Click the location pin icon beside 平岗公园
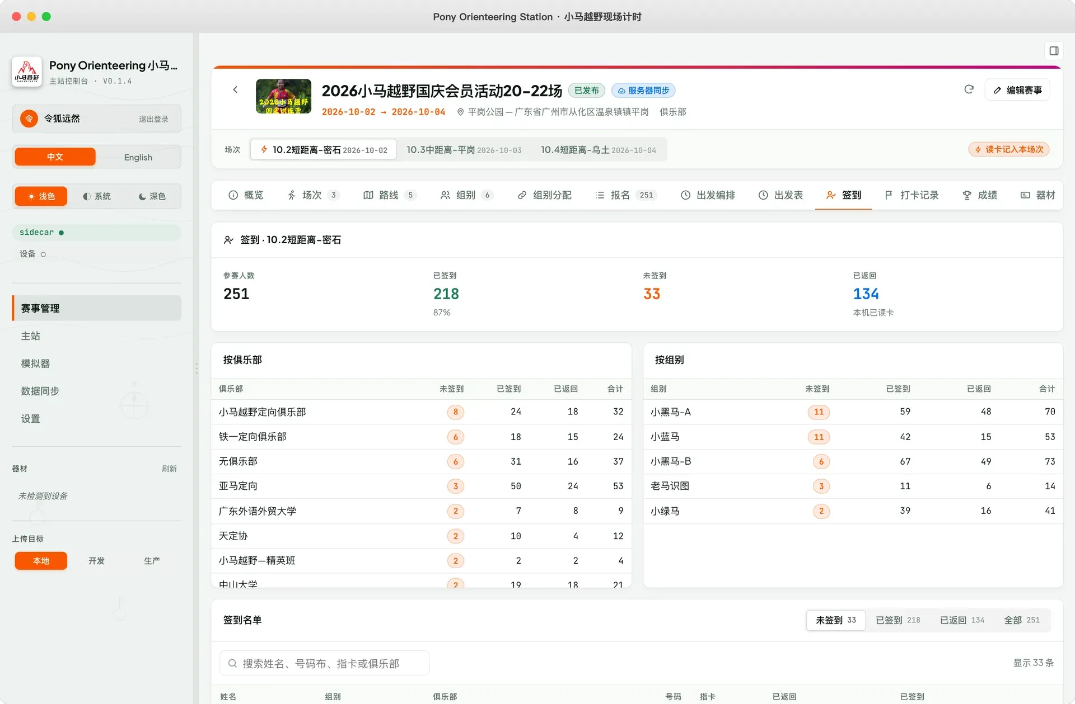The height and width of the screenshot is (704, 1075). click(x=460, y=112)
